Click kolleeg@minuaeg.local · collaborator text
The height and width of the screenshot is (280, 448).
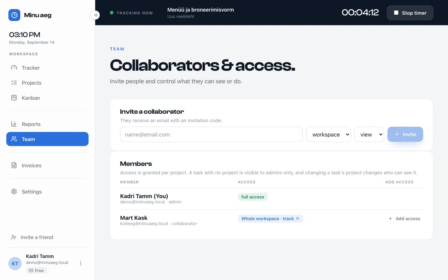click(159, 223)
